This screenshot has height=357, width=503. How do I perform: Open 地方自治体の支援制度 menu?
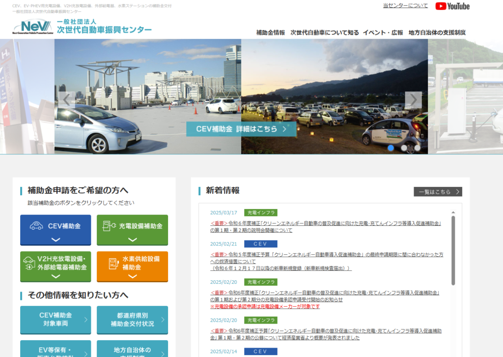pyautogui.click(x=437, y=32)
